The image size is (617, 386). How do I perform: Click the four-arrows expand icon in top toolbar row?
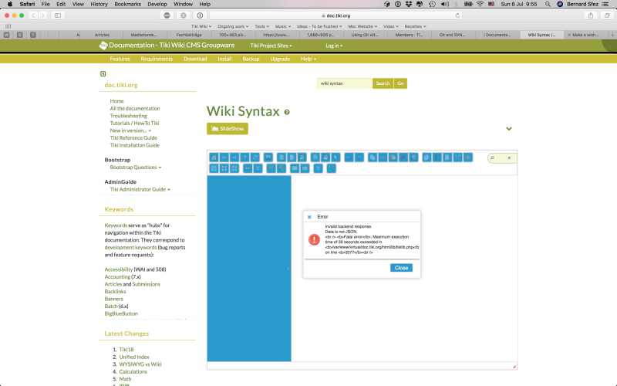click(x=457, y=157)
